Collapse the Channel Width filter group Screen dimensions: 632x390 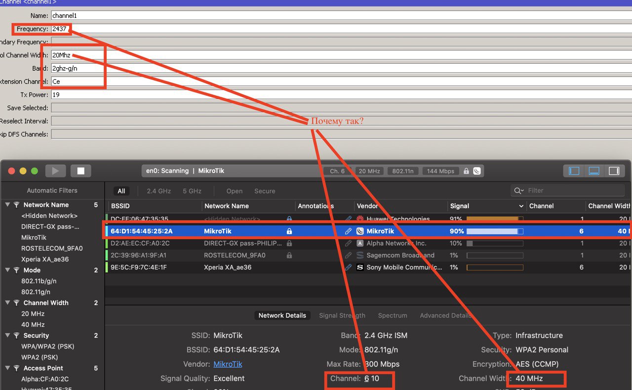click(x=7, y=303)
